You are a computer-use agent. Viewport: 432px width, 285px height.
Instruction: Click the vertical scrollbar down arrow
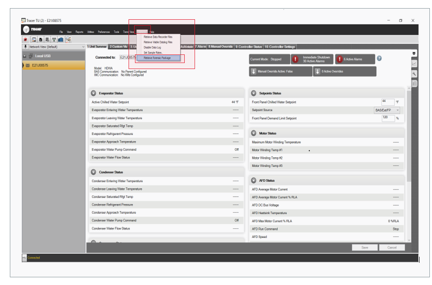tap(409, 240)
